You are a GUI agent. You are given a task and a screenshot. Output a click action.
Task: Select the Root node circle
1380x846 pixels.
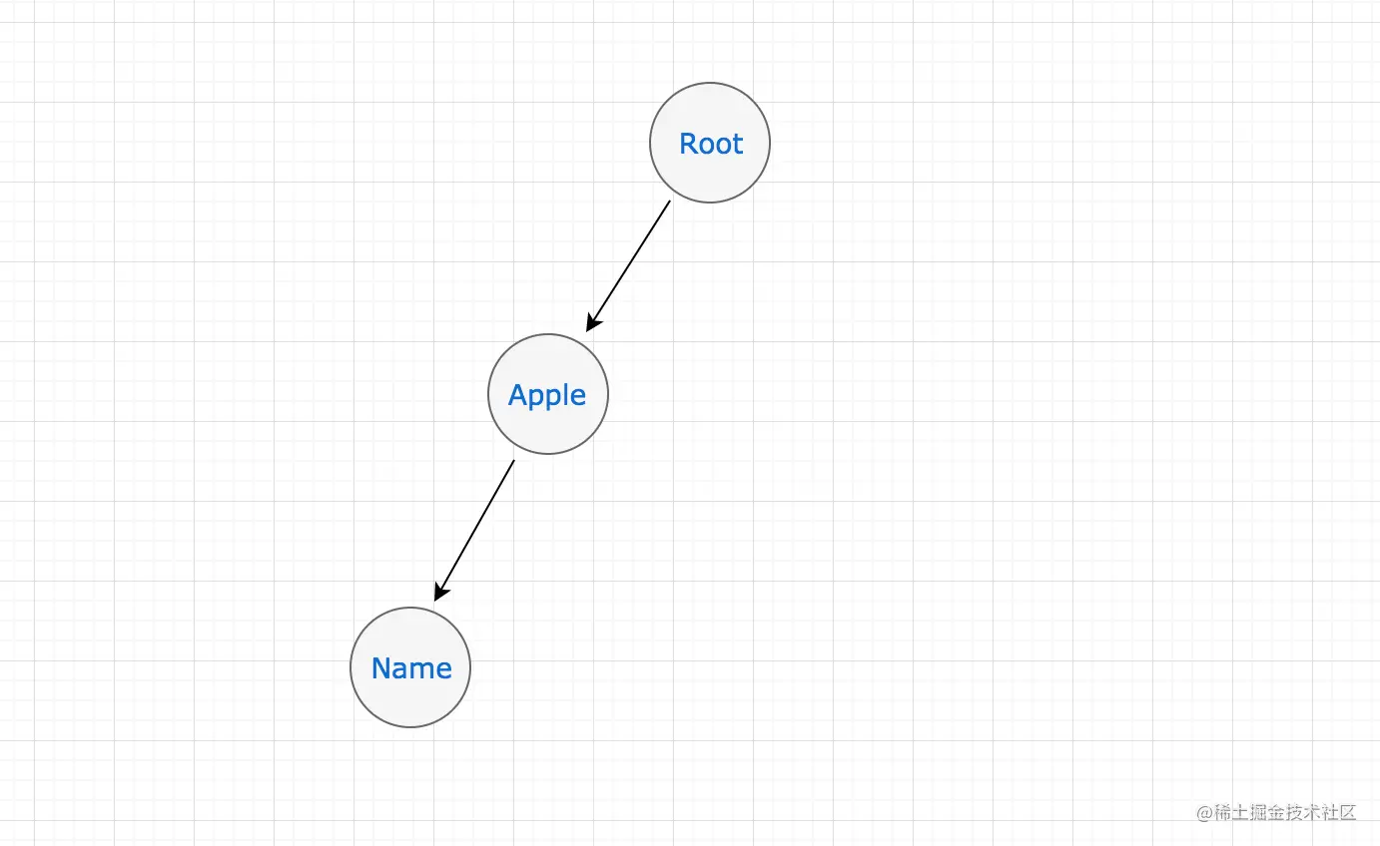(710, 143)
